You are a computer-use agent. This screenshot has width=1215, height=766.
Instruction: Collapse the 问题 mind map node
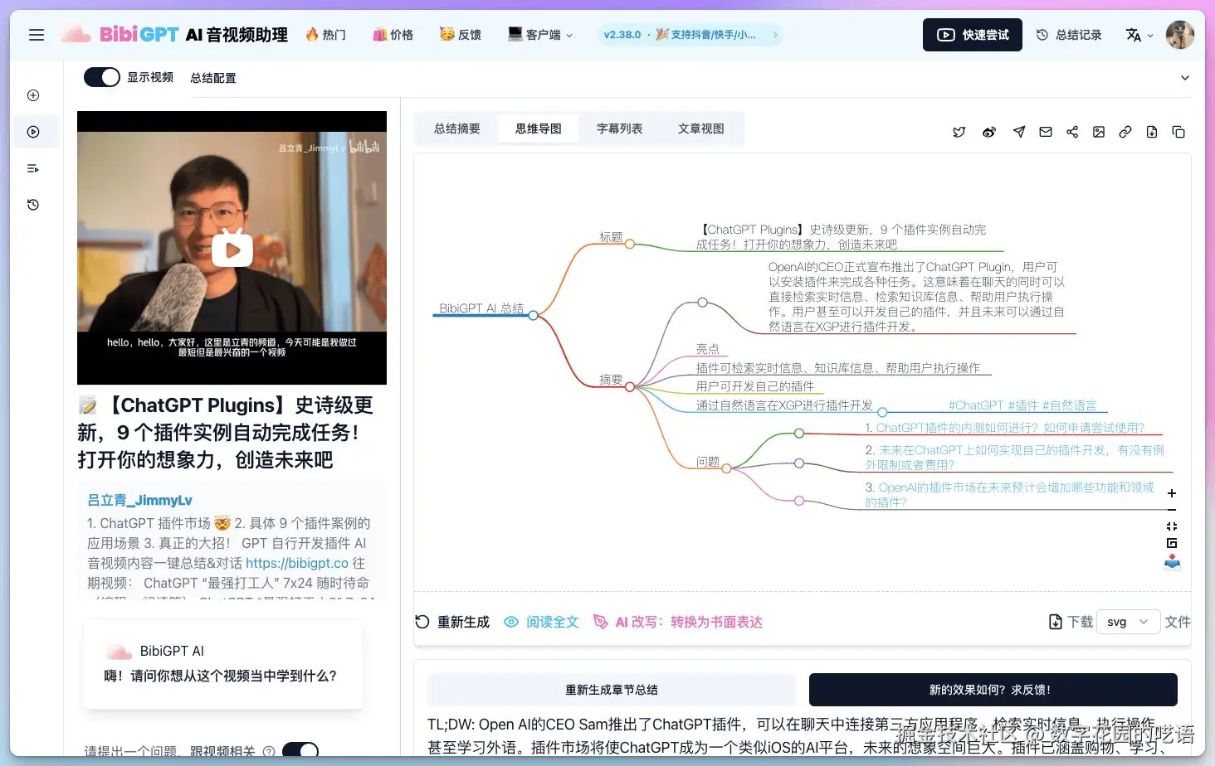726,468
